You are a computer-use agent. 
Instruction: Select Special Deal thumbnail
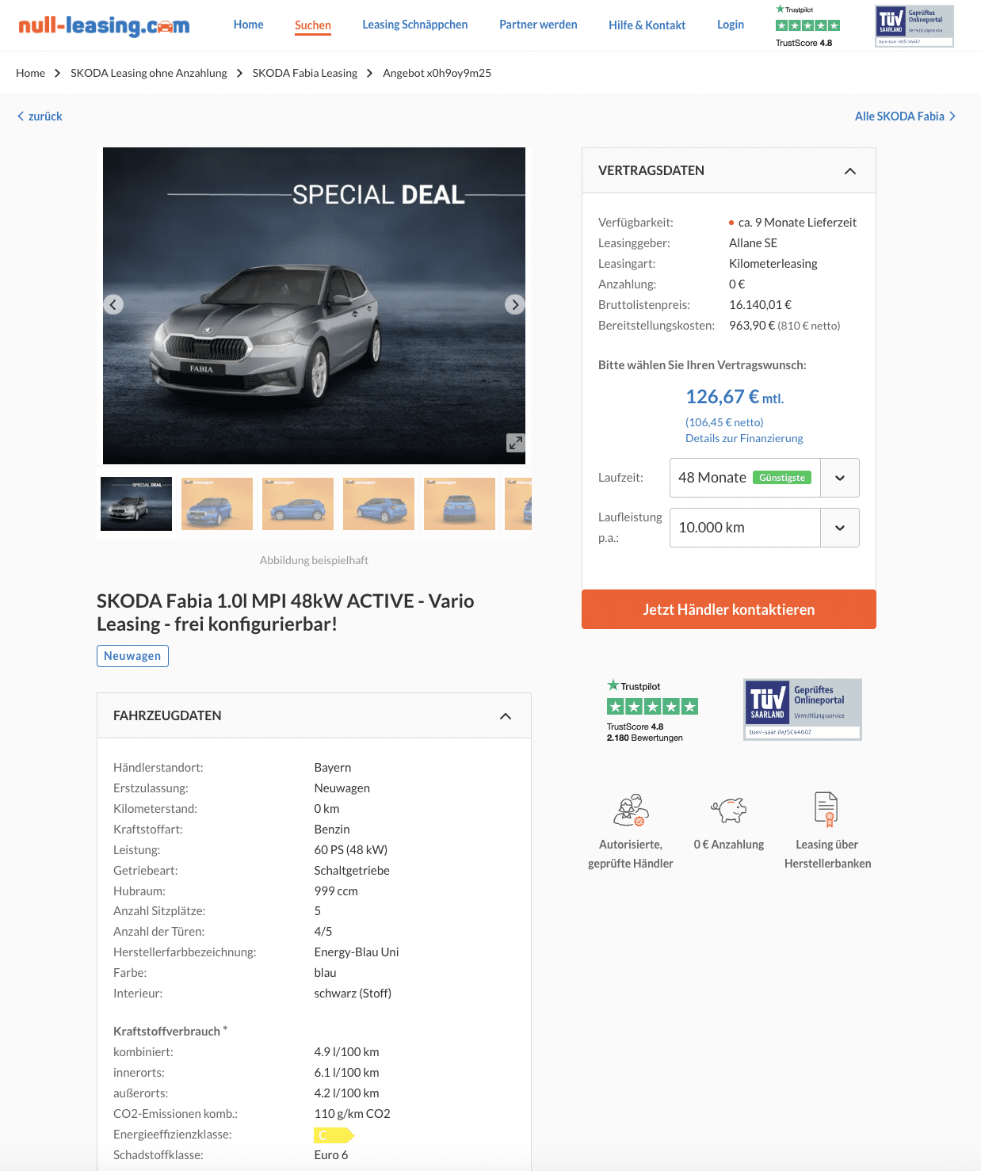(x=136, y=504)
